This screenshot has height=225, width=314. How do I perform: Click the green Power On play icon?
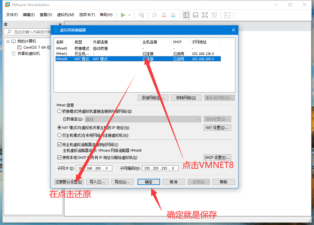[123, 15]
